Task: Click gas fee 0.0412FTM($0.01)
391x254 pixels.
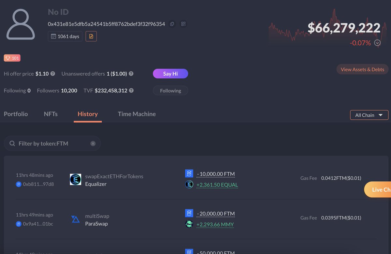Action: pos(341,178)
